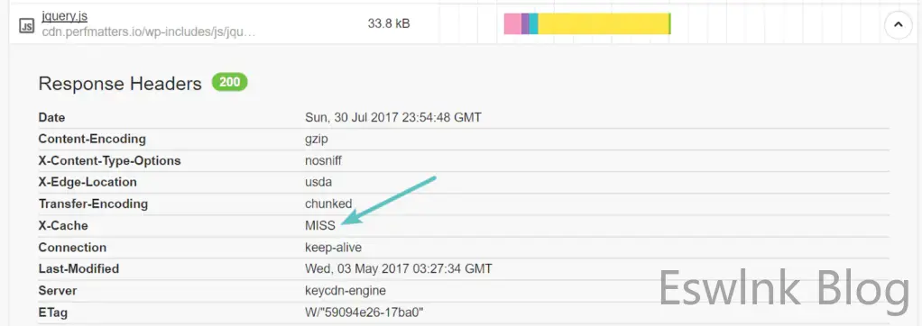Select the Content-Encoding gzip value

tap(317, 140)
